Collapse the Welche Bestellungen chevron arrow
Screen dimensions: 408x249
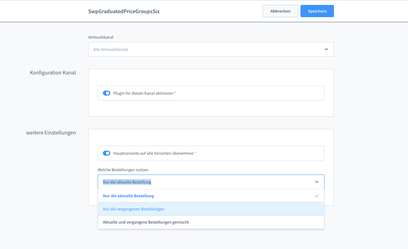click(316, 182)
